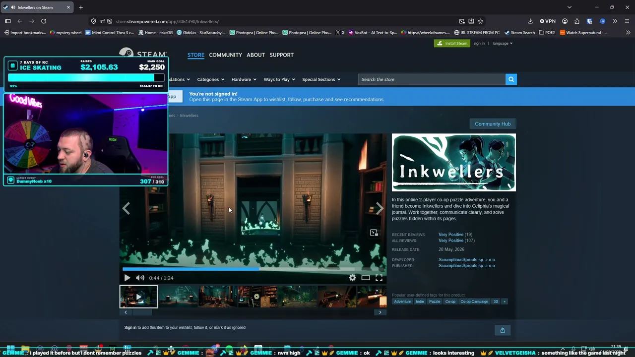
Task: Toggle the browser sidebar panel
Action: (8, 21)
